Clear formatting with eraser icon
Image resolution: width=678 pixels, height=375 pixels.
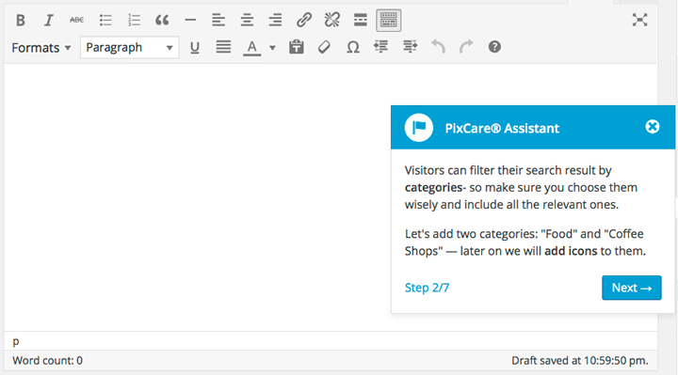pos(324,47)
